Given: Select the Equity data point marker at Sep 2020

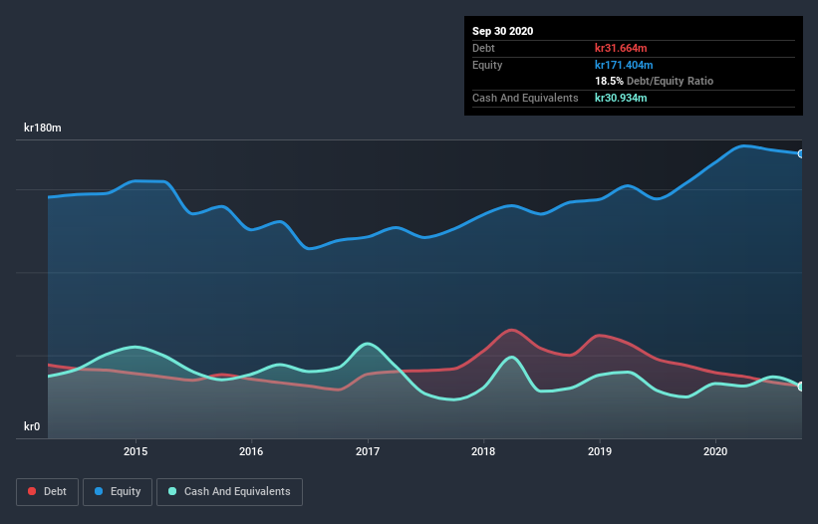Looking at the screenshot, I should click(801, 153).
